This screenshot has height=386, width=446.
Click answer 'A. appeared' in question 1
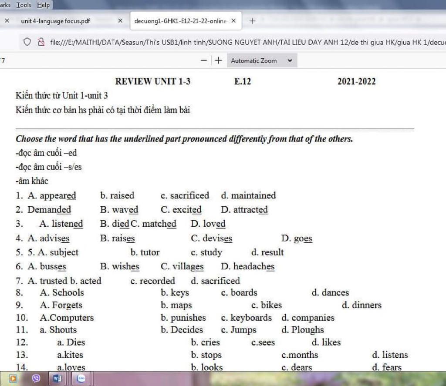pyautogui.click(x=52, y=195)
